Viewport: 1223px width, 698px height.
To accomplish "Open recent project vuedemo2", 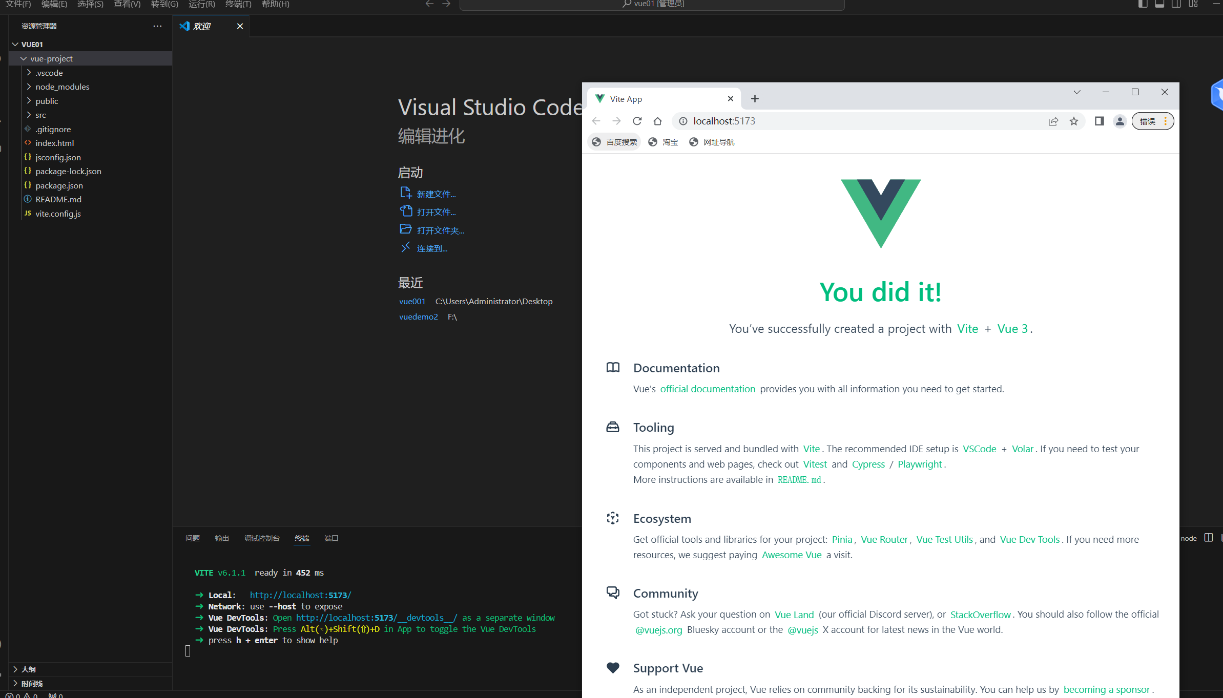I will point(419,316).
